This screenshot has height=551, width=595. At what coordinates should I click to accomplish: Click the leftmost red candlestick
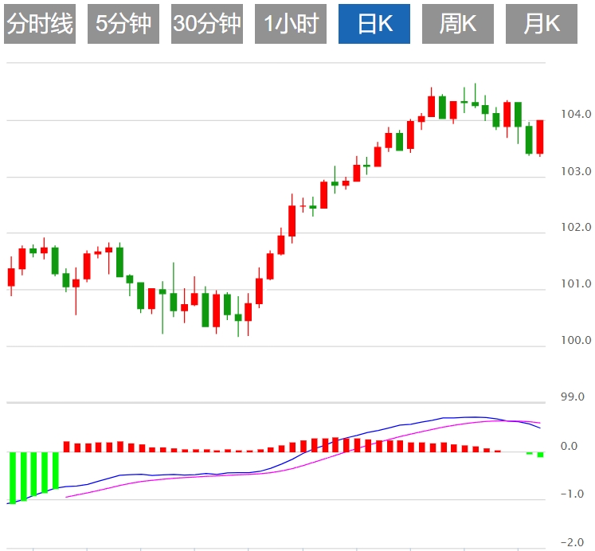tap(11, 277)
